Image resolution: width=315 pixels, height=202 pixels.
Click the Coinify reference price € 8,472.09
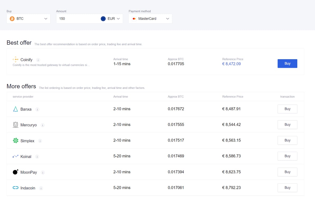[231, 64]
